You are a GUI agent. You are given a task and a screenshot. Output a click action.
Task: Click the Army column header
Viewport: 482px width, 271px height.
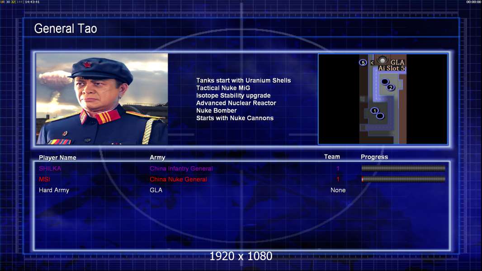[x=157, y=158]
